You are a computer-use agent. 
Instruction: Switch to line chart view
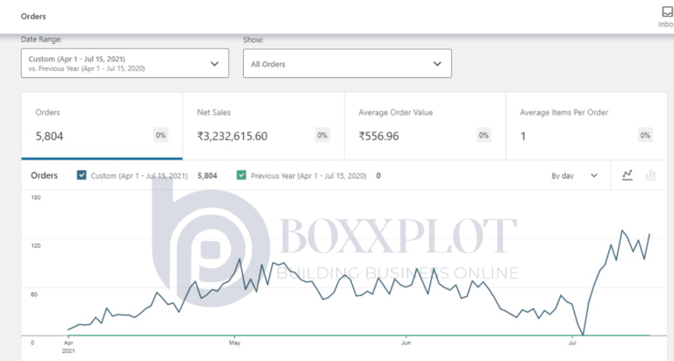point(627,175)
